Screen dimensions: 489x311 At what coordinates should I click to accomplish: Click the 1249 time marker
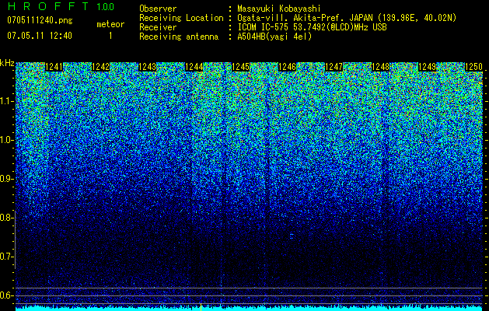(x=428, y=67)
